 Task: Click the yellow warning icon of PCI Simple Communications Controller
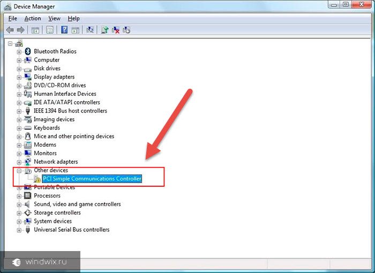point(37,179)
